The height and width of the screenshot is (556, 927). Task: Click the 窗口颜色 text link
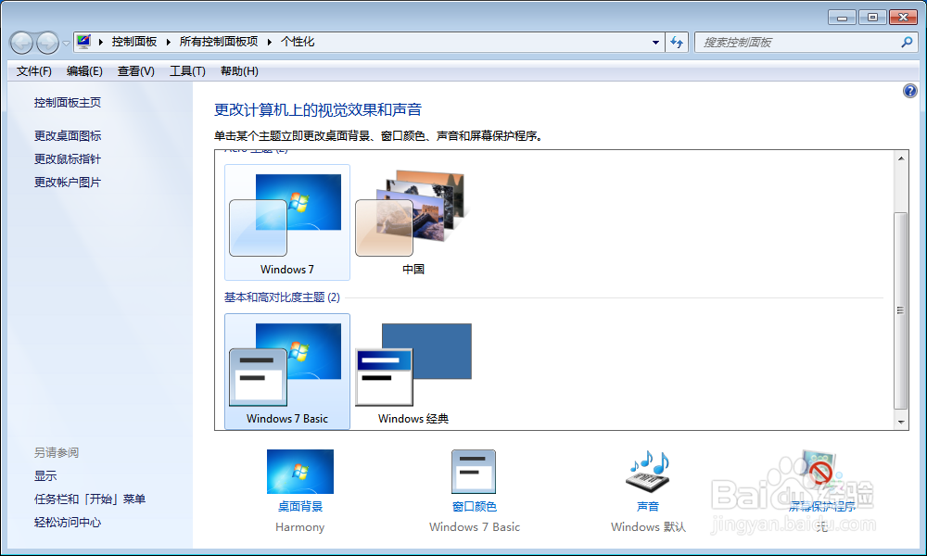point(474,506)
